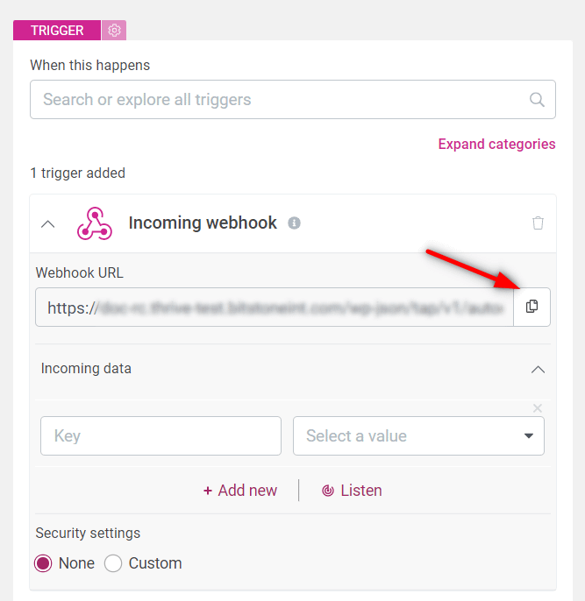Click the Incoming webhook logo icon

[x=95, y=223]
